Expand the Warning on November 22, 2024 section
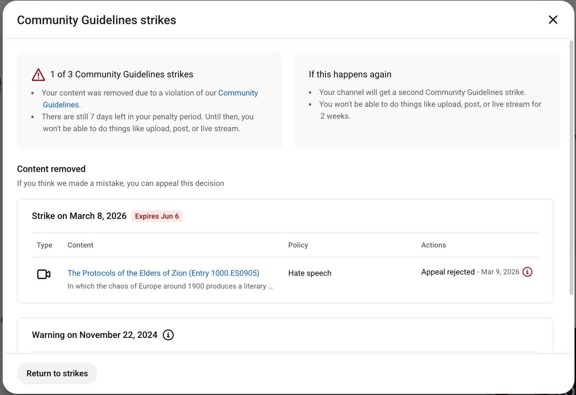Screen dimensions: 576x395 click(94, 335)
